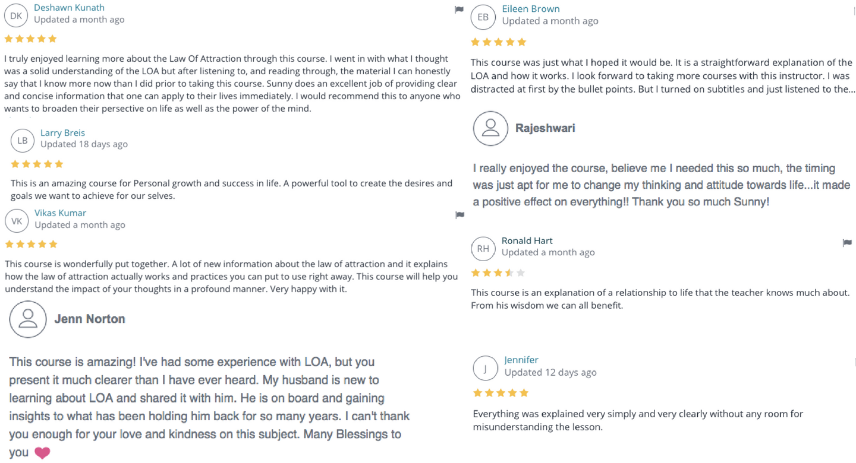856x463 pixels.
Task: Click Jenn Norton's profile silhouette icon
Action: pyautogui.click(x=28, y=319)
